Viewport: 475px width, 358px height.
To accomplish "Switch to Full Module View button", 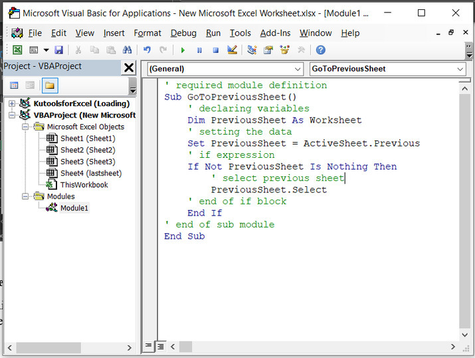I will click(x=160, y=347).
